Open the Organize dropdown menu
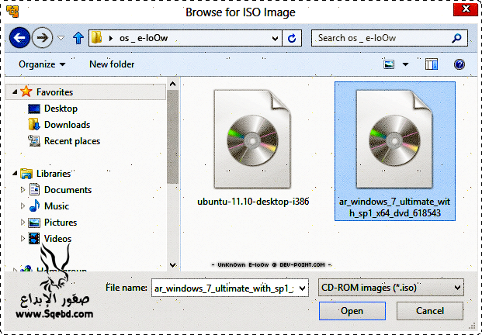The image size is (482, 335). [x=42, y=64]
